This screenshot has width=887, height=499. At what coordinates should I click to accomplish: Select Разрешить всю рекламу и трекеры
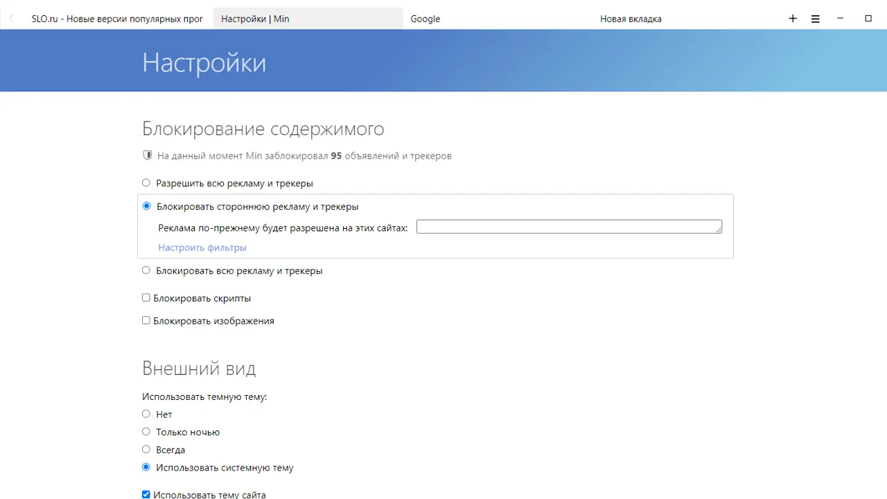pos(146,183)
